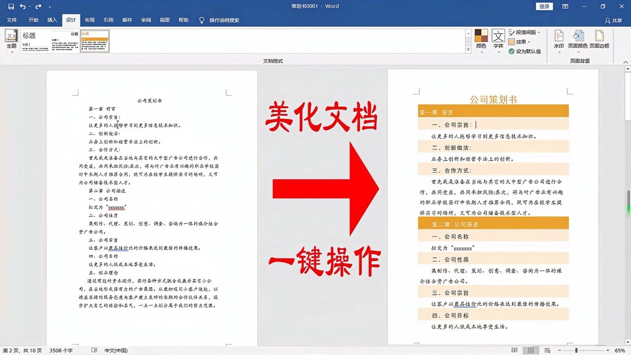
Task: Click the 登录 sign-in button
Action: tap(544, 5)
